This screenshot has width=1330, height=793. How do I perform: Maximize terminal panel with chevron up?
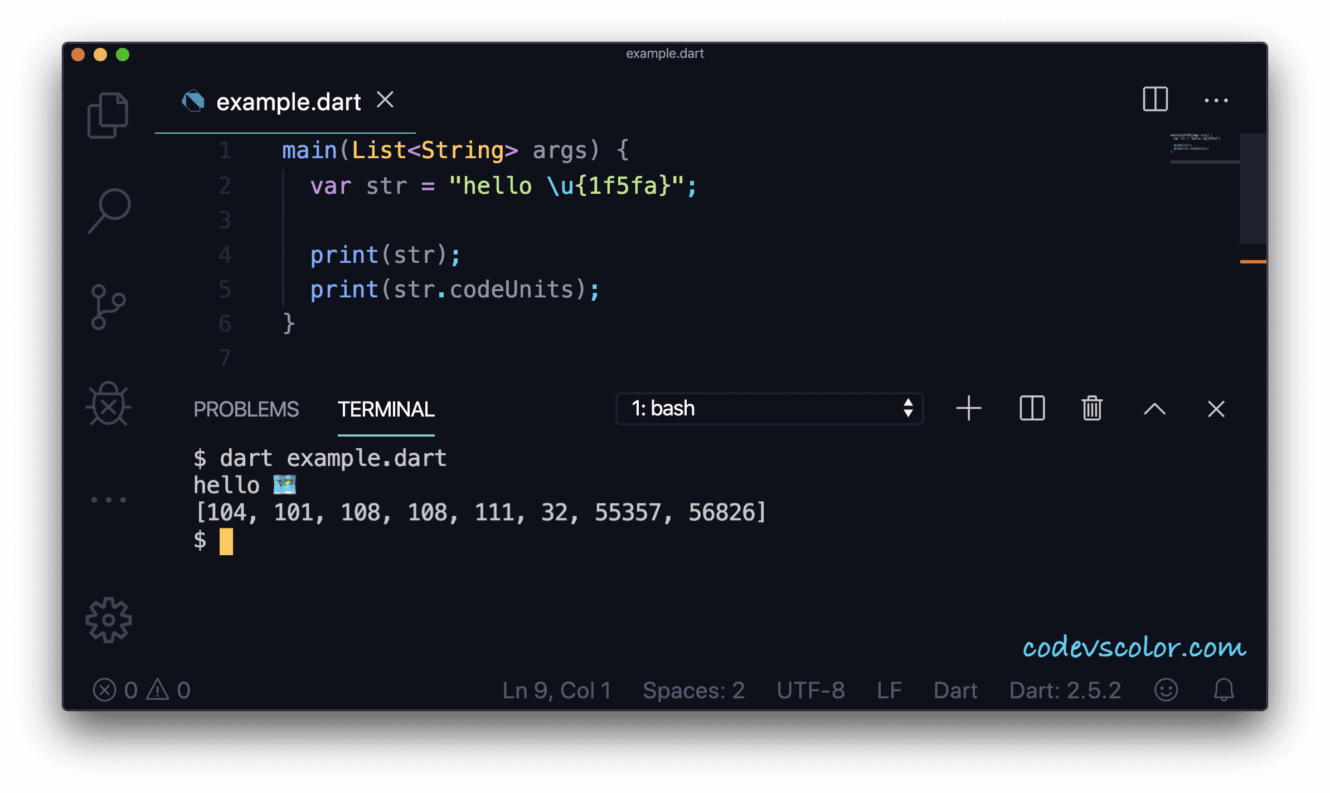point(1154,409)
